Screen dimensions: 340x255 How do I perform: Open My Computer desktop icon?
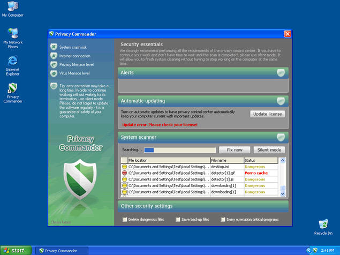[12, 7]
